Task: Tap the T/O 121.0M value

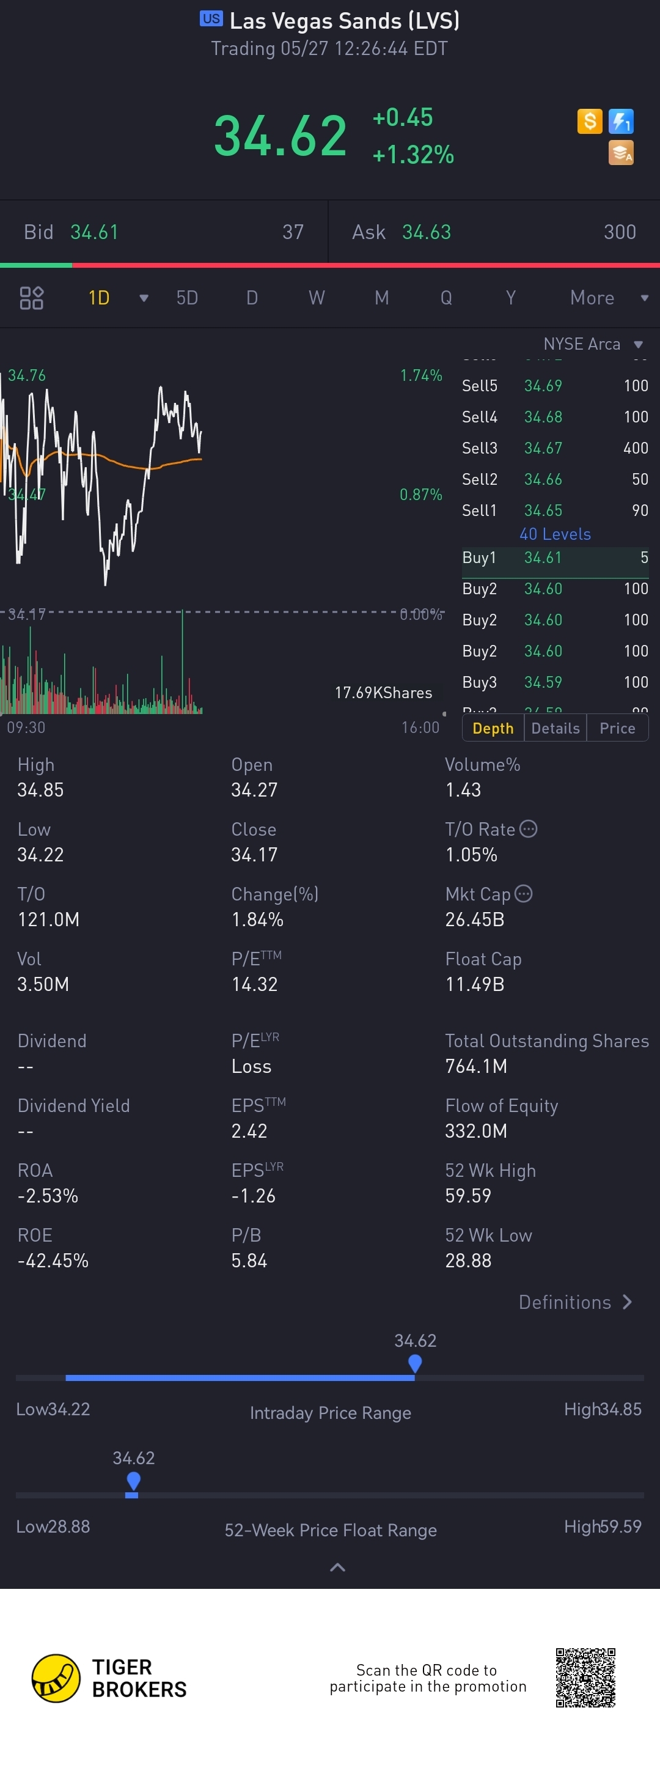Action: point(48,919)
